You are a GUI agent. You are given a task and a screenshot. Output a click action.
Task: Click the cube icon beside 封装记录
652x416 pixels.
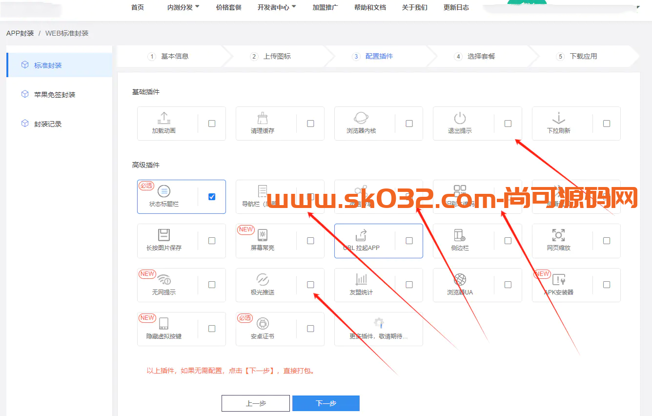point(25,124)
